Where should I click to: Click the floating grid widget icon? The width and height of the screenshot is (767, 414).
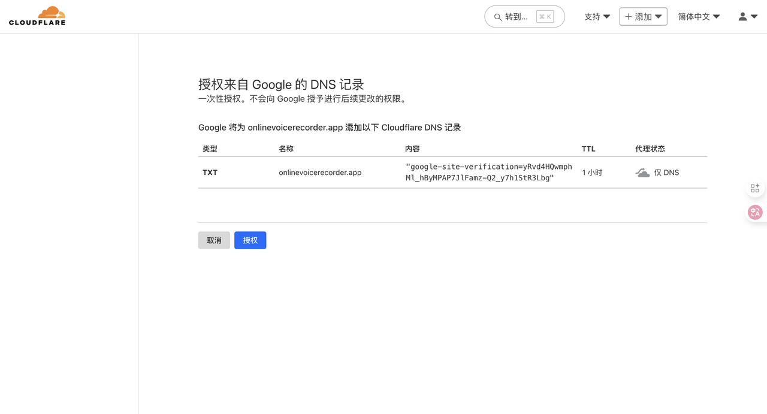point(755,188)
